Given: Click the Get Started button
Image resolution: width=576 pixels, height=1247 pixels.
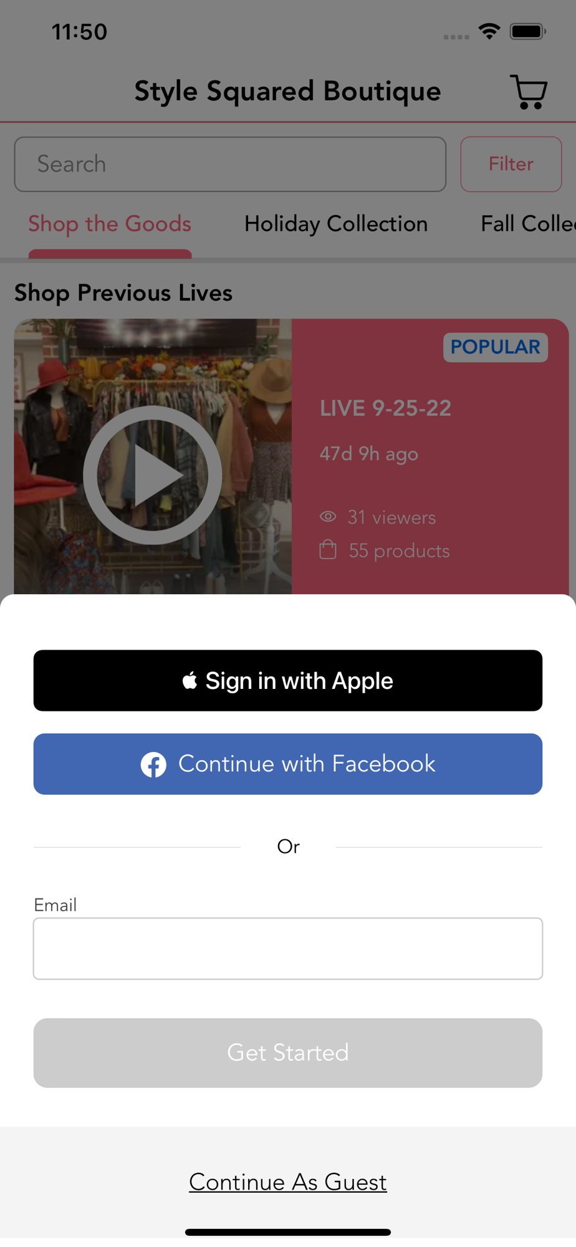Looking at the screenshot, I should click(288, 1053).
